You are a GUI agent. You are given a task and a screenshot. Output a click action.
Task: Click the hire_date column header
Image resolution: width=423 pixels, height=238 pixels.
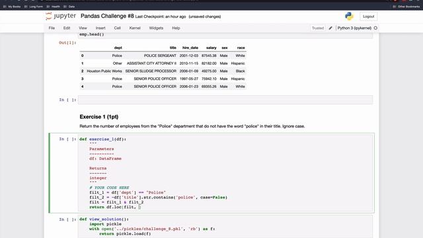[x=190, y=48]
